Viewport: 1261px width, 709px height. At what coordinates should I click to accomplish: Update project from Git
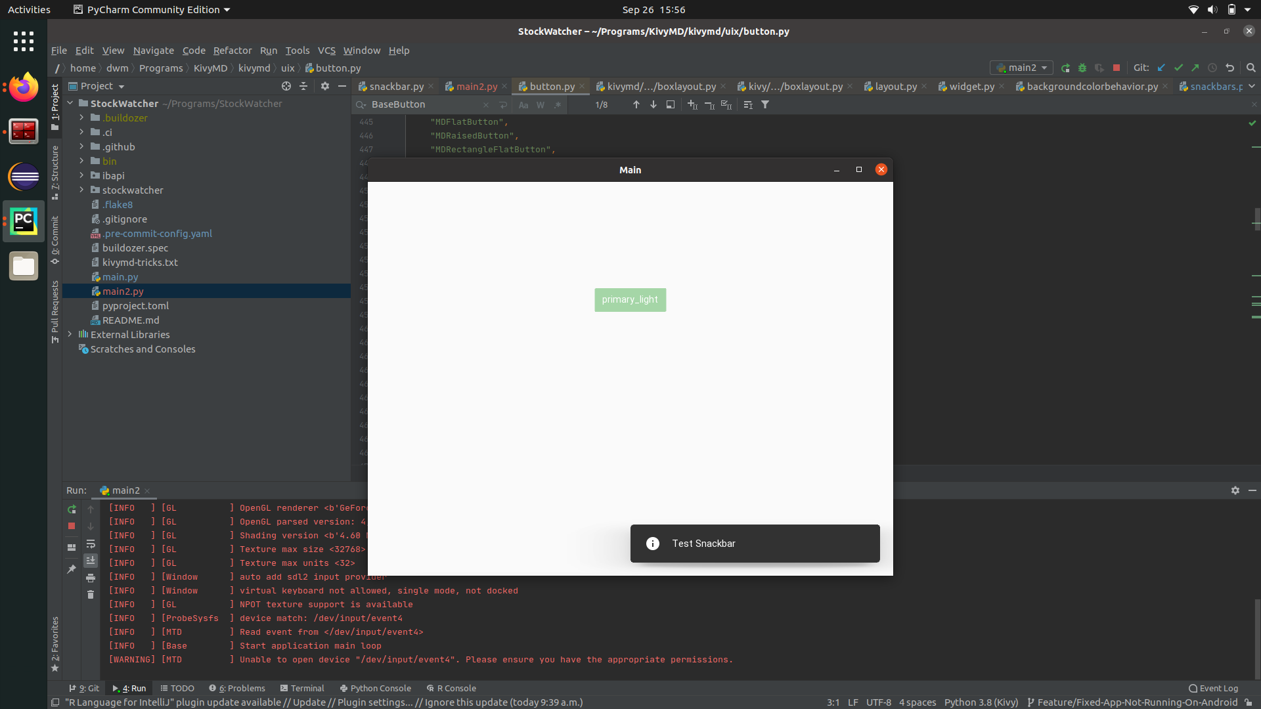[1162, 68]
